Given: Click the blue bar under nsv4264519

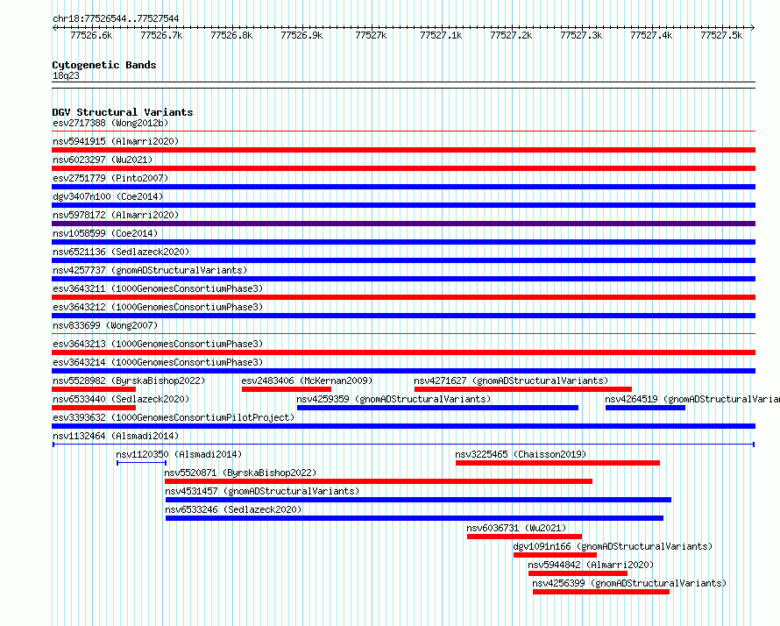Looking at the screenshot, I should click(x=645, y=408).
